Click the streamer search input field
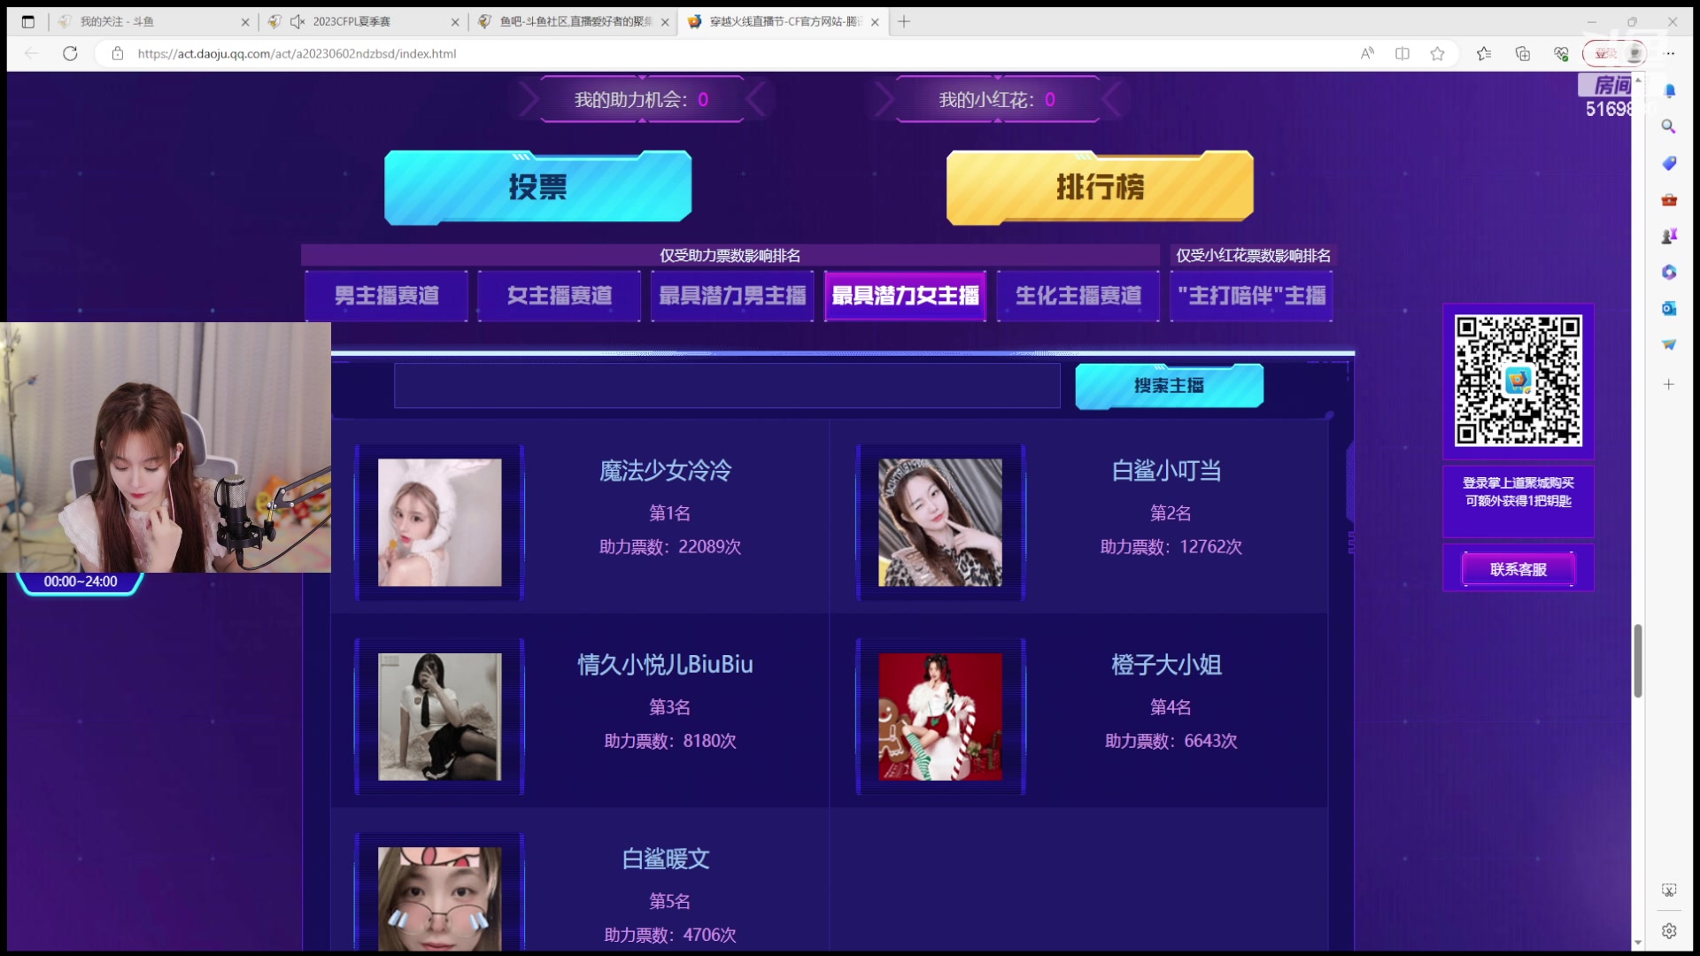This screenshot has height=956, width=1700. pyautogui.click(x=727, y=386)
